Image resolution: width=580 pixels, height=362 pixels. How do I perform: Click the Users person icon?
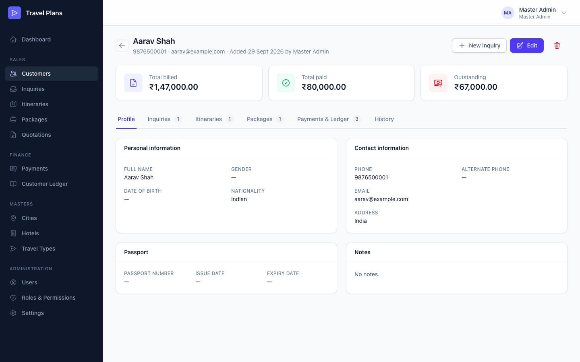pyautogui.click(x=13, y=282)
